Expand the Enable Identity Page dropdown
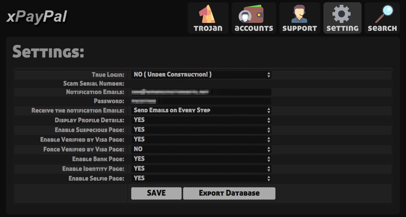 point(202,169)
